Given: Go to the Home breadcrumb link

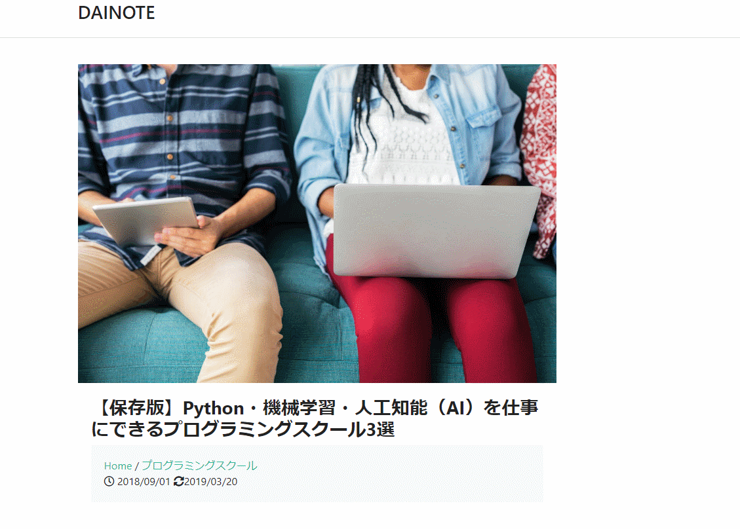Looking at the screenshot, I should [118, 466].
